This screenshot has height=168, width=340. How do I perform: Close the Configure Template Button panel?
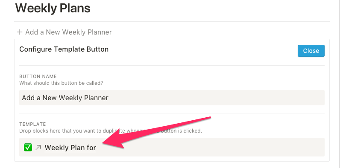click(311, 51)
